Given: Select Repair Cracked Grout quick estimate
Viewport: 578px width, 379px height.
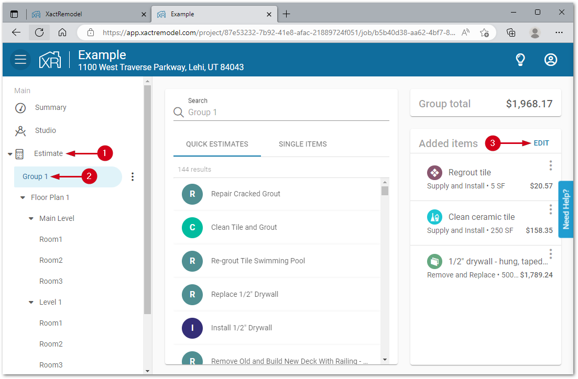Looking at the screenshot, I should pyautogui.click(x=245, y=194).
